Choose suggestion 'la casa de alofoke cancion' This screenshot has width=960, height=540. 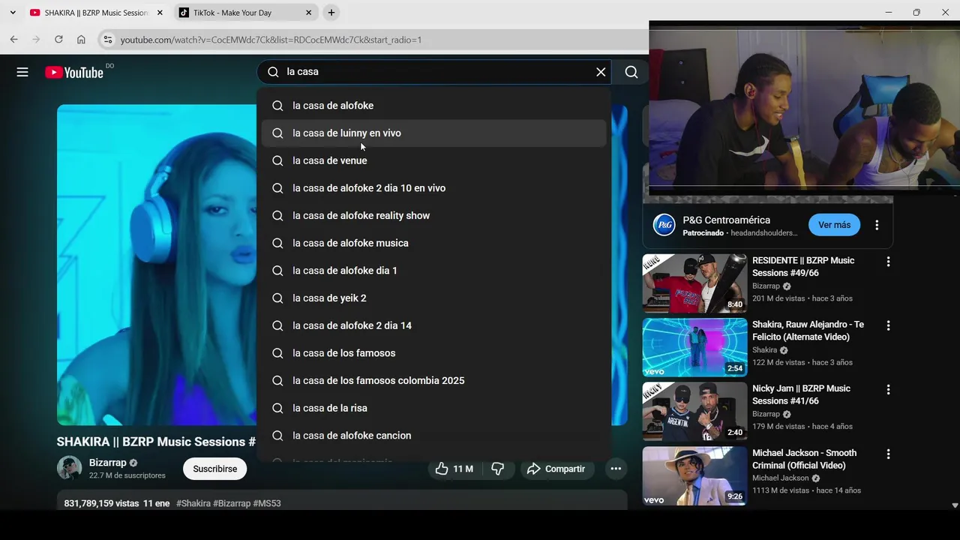(433, 436)
